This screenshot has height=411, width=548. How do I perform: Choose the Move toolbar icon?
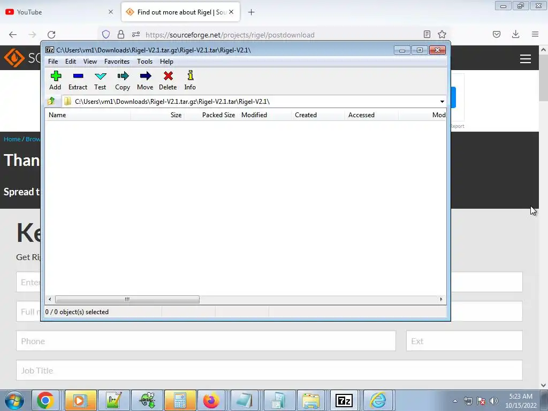(145, 81)
